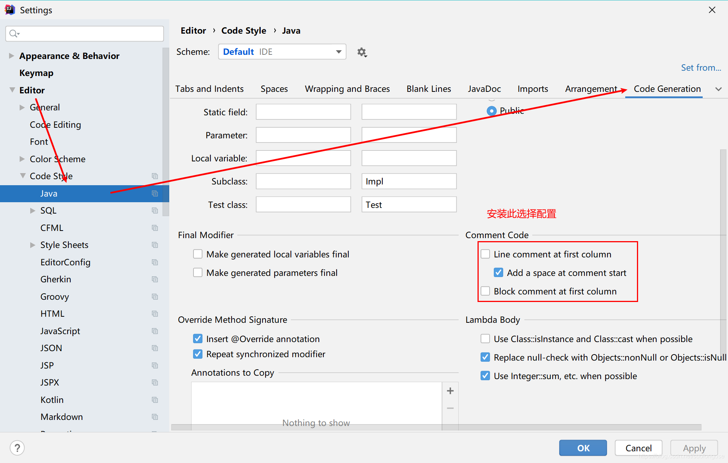Select the Default IDE scheme dropdown

(282, 51)
